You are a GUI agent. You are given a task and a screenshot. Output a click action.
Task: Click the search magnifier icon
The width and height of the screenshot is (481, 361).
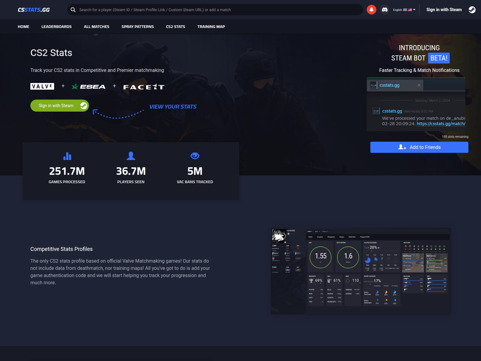(x=73, y=10)
